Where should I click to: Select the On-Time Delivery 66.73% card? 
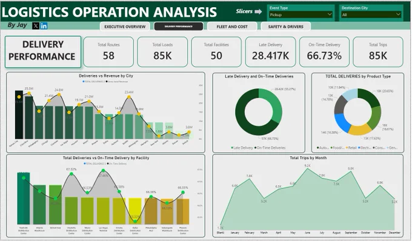tap(324, 52)
